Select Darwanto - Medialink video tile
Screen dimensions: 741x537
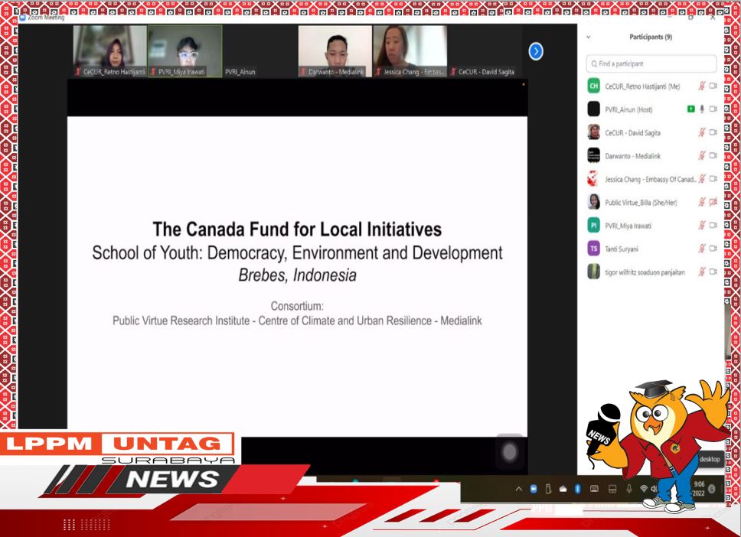335,51
